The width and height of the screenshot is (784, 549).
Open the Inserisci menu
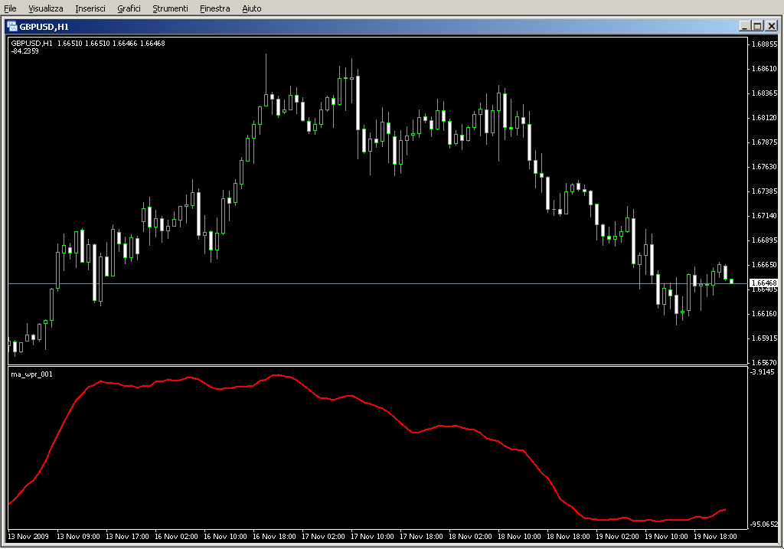click(x=90, y=8)
